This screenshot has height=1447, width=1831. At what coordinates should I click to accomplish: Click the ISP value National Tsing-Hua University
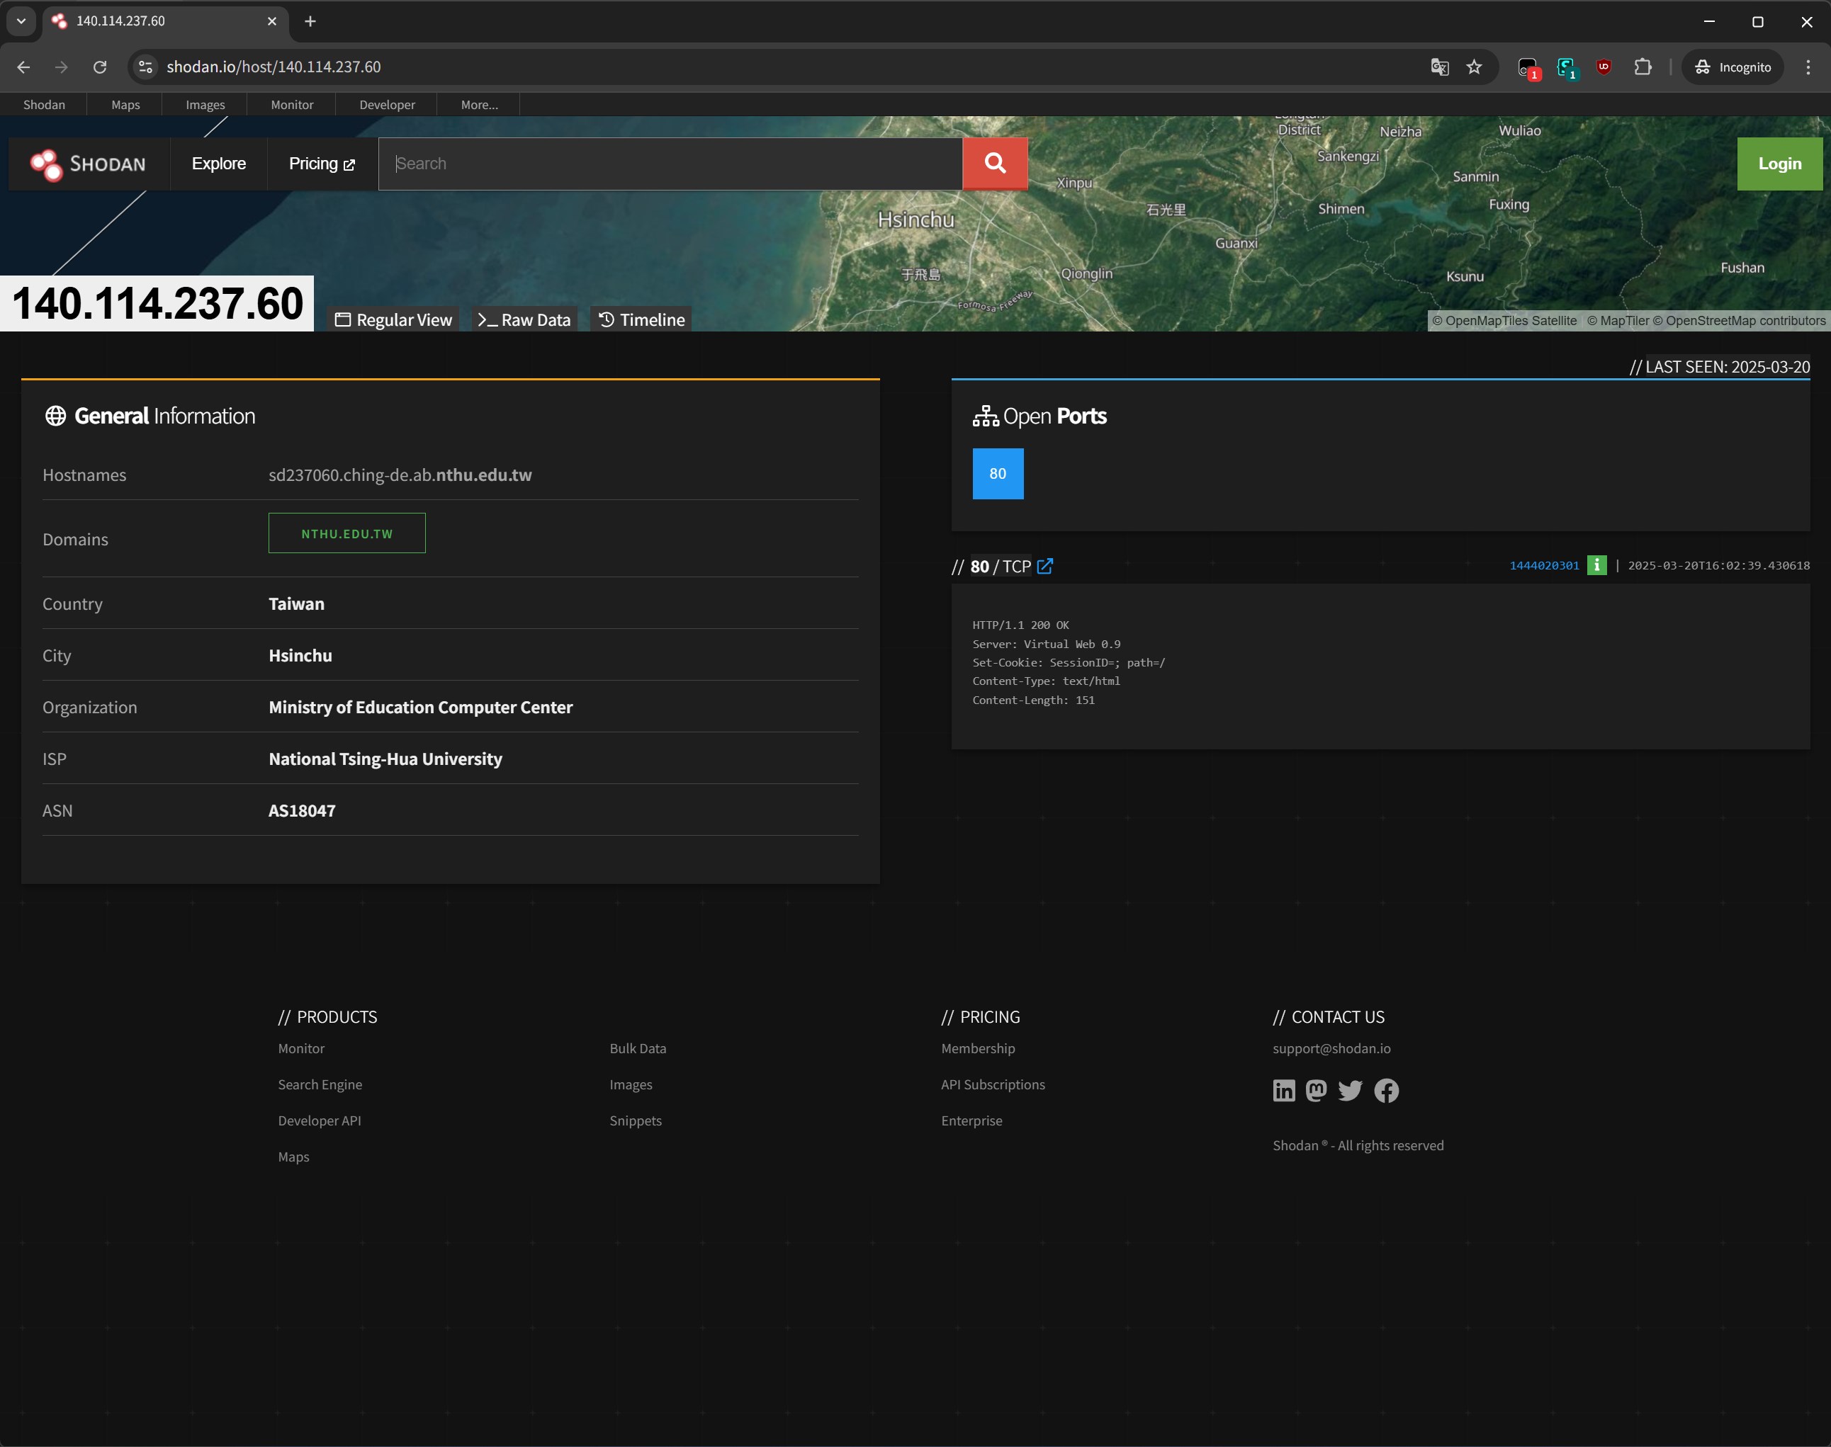click(385, 759)
